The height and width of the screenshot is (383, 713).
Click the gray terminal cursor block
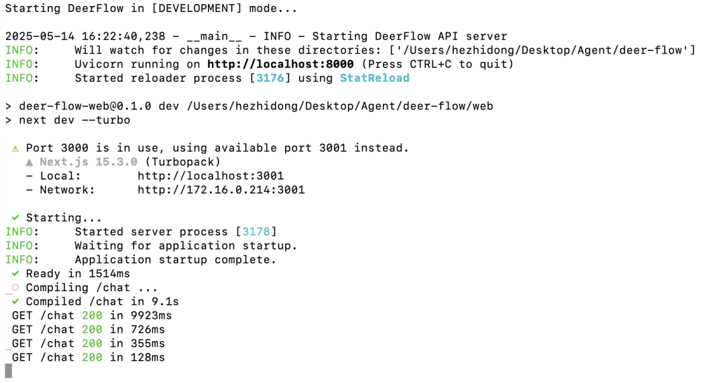(x=9, y=371)
